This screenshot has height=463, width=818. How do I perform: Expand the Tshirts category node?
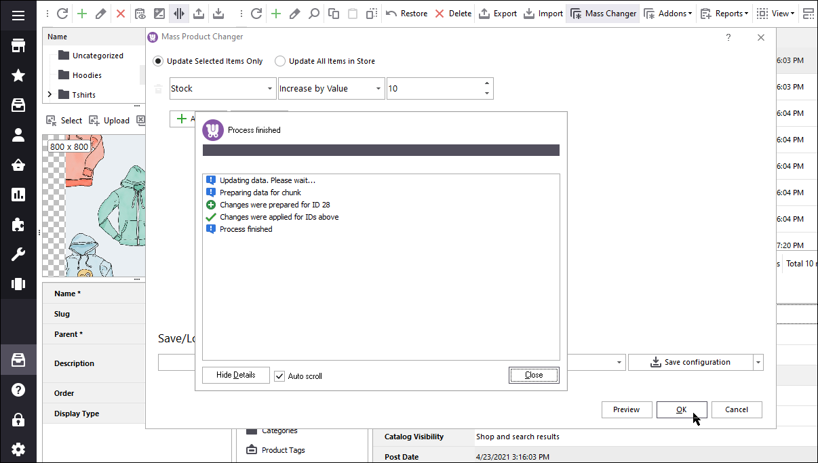[x=48, y=94]
